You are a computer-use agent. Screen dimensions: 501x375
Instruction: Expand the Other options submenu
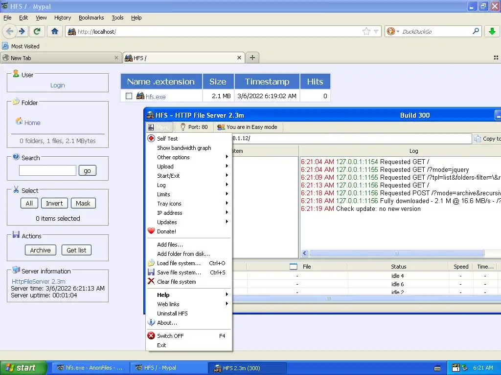click(188, 157)
